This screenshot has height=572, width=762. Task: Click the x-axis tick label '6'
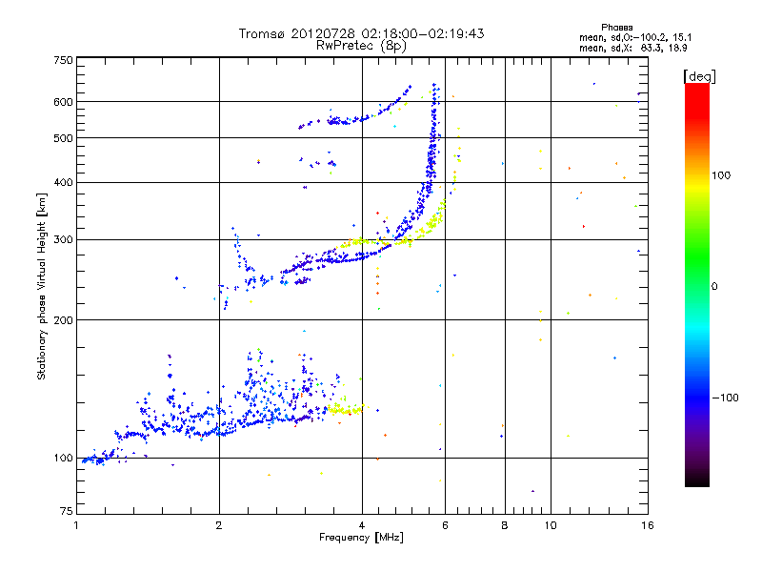[445, 525]
